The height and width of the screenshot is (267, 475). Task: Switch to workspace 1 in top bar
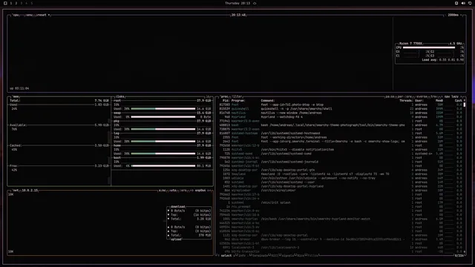pyautogui.click(x=11, y=3)
